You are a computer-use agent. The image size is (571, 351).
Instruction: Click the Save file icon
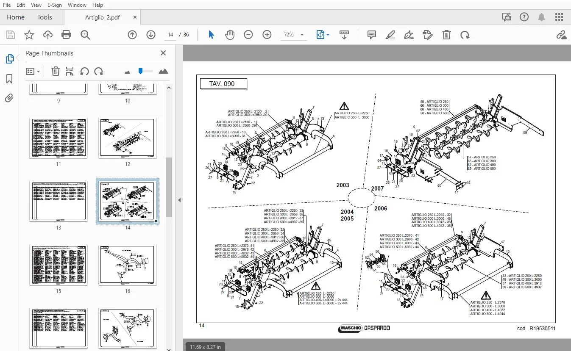10,35
